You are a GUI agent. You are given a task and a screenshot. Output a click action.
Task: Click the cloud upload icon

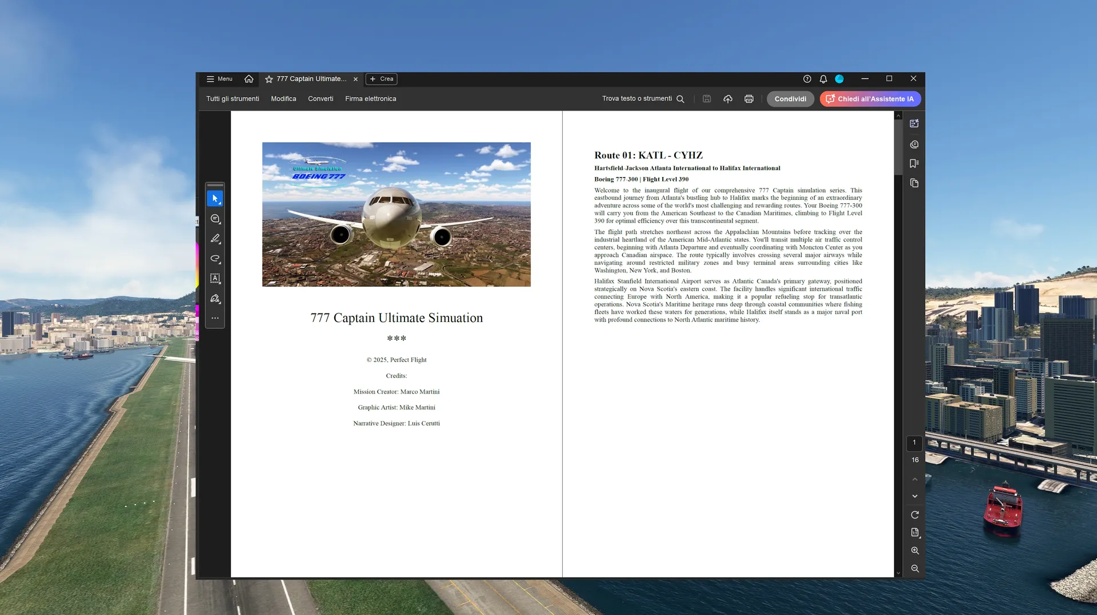pyautogui.click(x=728, y=99)
